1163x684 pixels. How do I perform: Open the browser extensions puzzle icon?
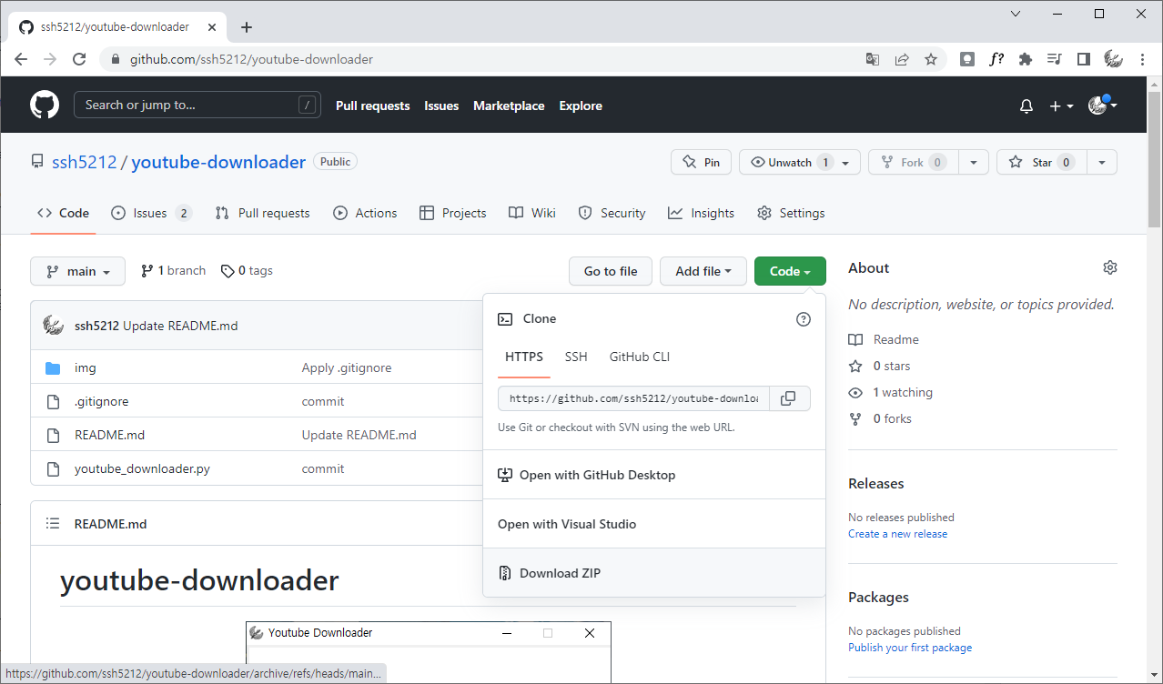[1026, 59]
